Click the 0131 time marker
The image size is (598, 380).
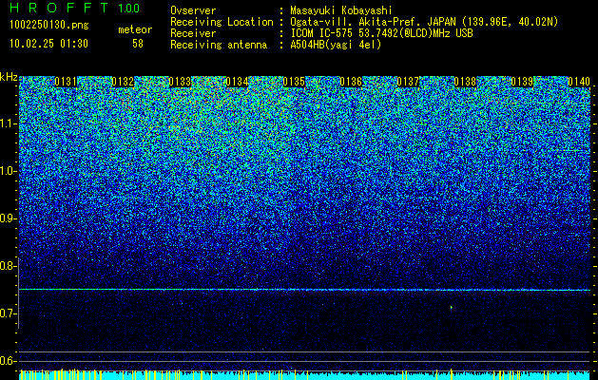66,82
